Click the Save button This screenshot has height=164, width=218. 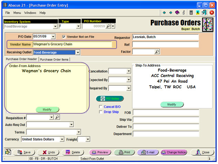pyautogui.click(x=24, y=152)
